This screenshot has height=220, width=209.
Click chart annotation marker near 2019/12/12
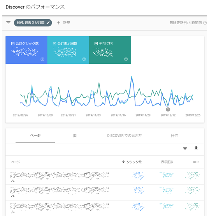168,109
